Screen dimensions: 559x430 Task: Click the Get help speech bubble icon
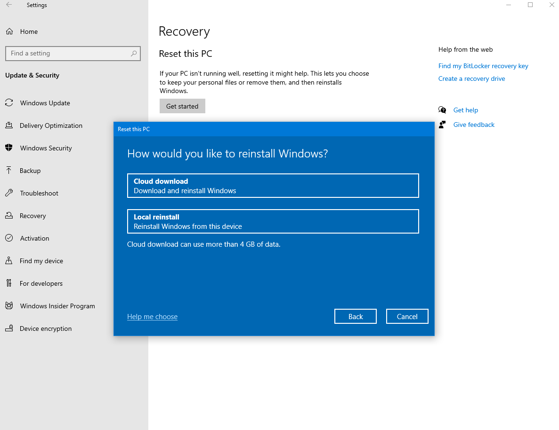point(442,109)
